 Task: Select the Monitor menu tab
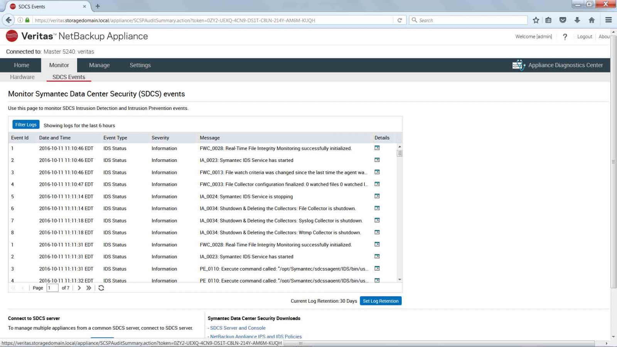(59, 65)
